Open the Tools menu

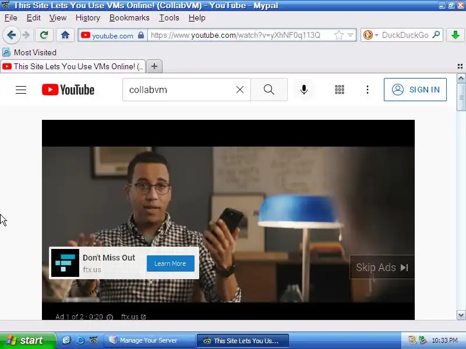tap(169, 18)
